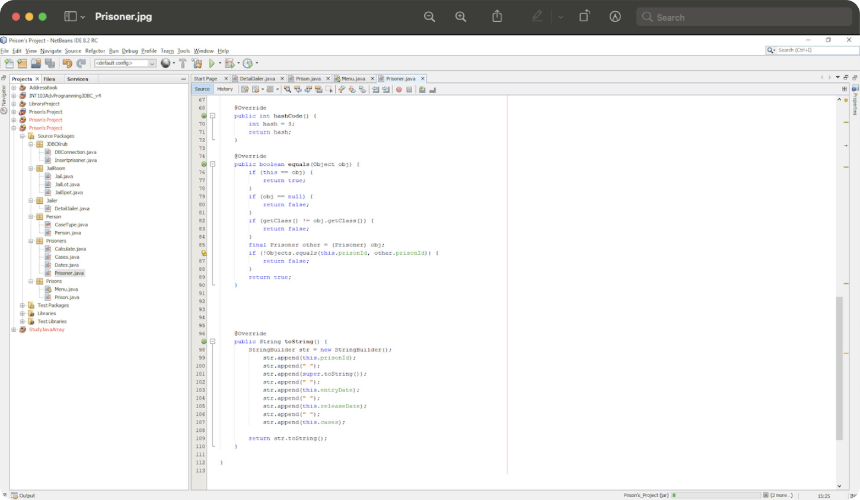Click the Share icon in Preview toolbar
860x500 pixels.
click(x=497, y=17)
